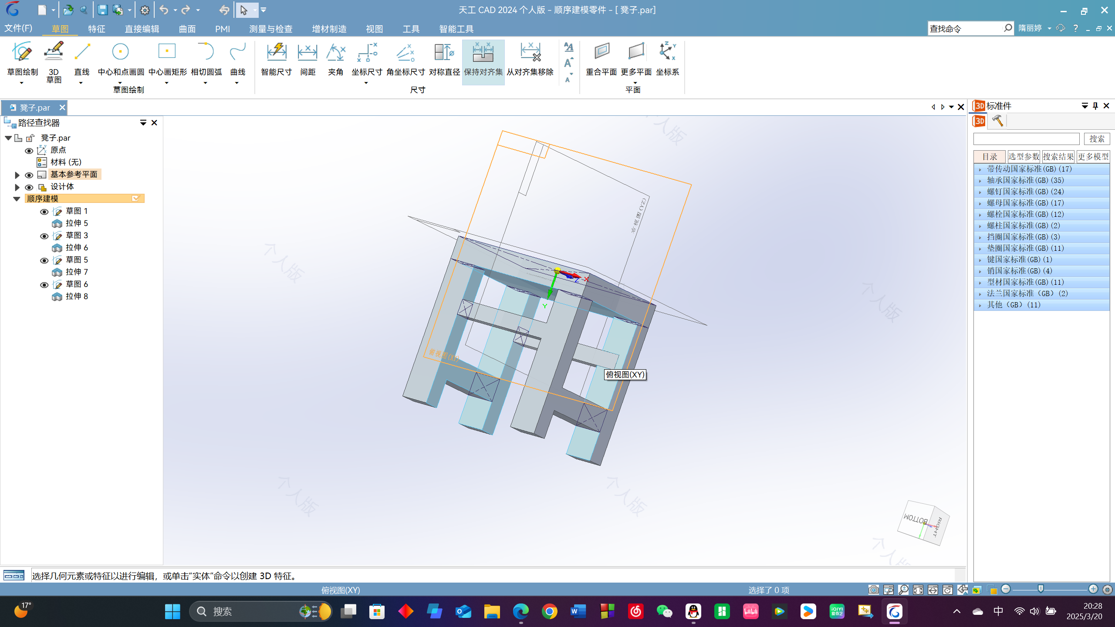Open the 搜索结果 tab
This screenshot has width=1115, height=627.
(1058, 156)
